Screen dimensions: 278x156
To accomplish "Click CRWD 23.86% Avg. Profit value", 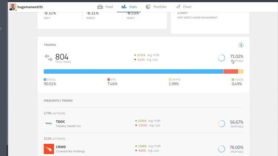I will [142, 146].
